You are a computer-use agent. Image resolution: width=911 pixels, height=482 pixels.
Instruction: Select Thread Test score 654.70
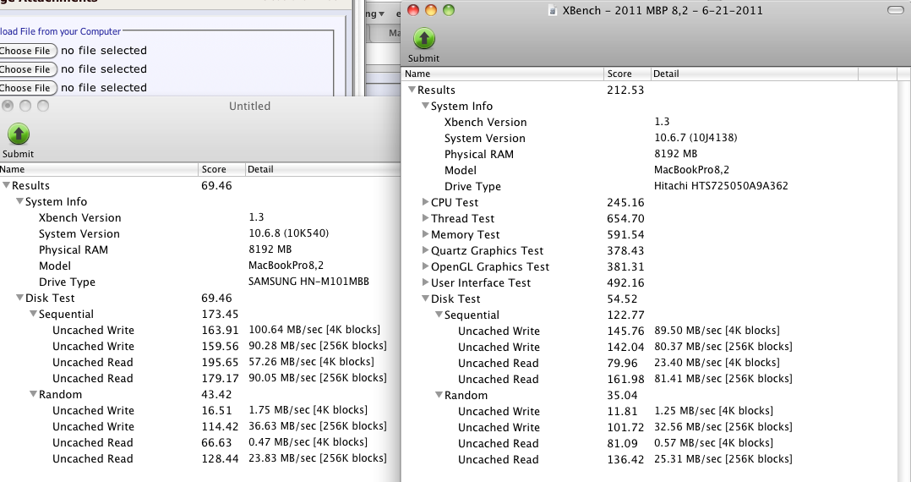[625, 219]
